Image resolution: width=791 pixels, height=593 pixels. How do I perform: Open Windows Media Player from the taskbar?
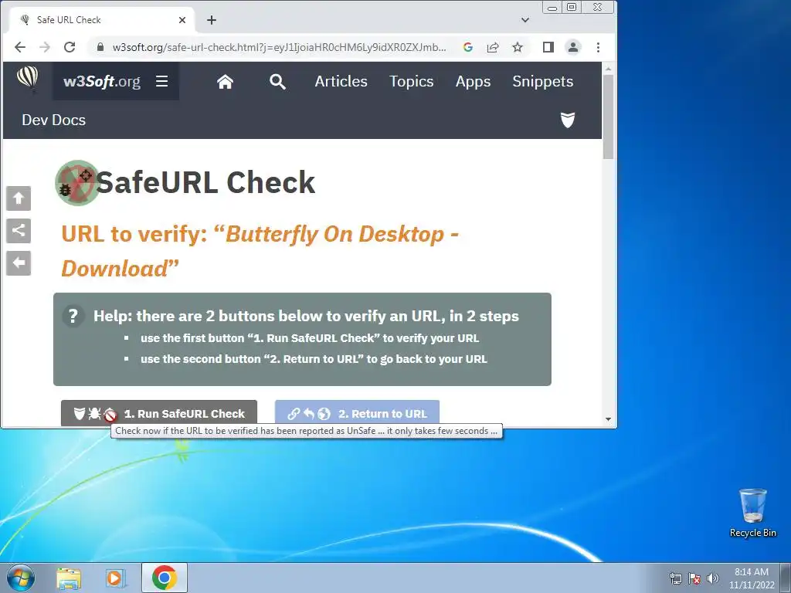point(116,578)
